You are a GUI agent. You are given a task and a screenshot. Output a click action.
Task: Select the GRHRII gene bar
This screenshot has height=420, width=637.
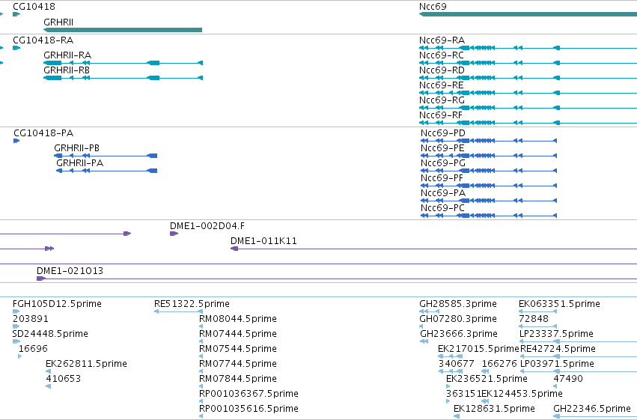123,30
